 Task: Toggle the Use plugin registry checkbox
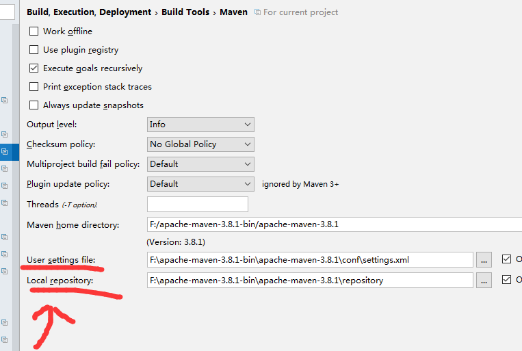pyautogui.click(x=34, y=50)
